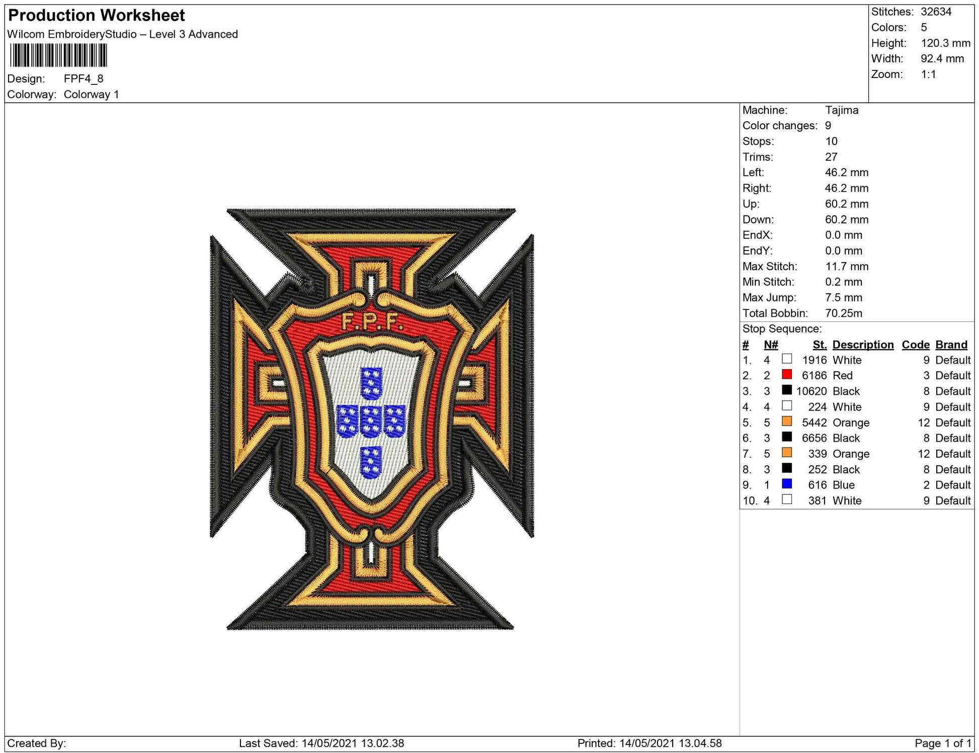Click the barcode under the worksheet title

[58, 55]
